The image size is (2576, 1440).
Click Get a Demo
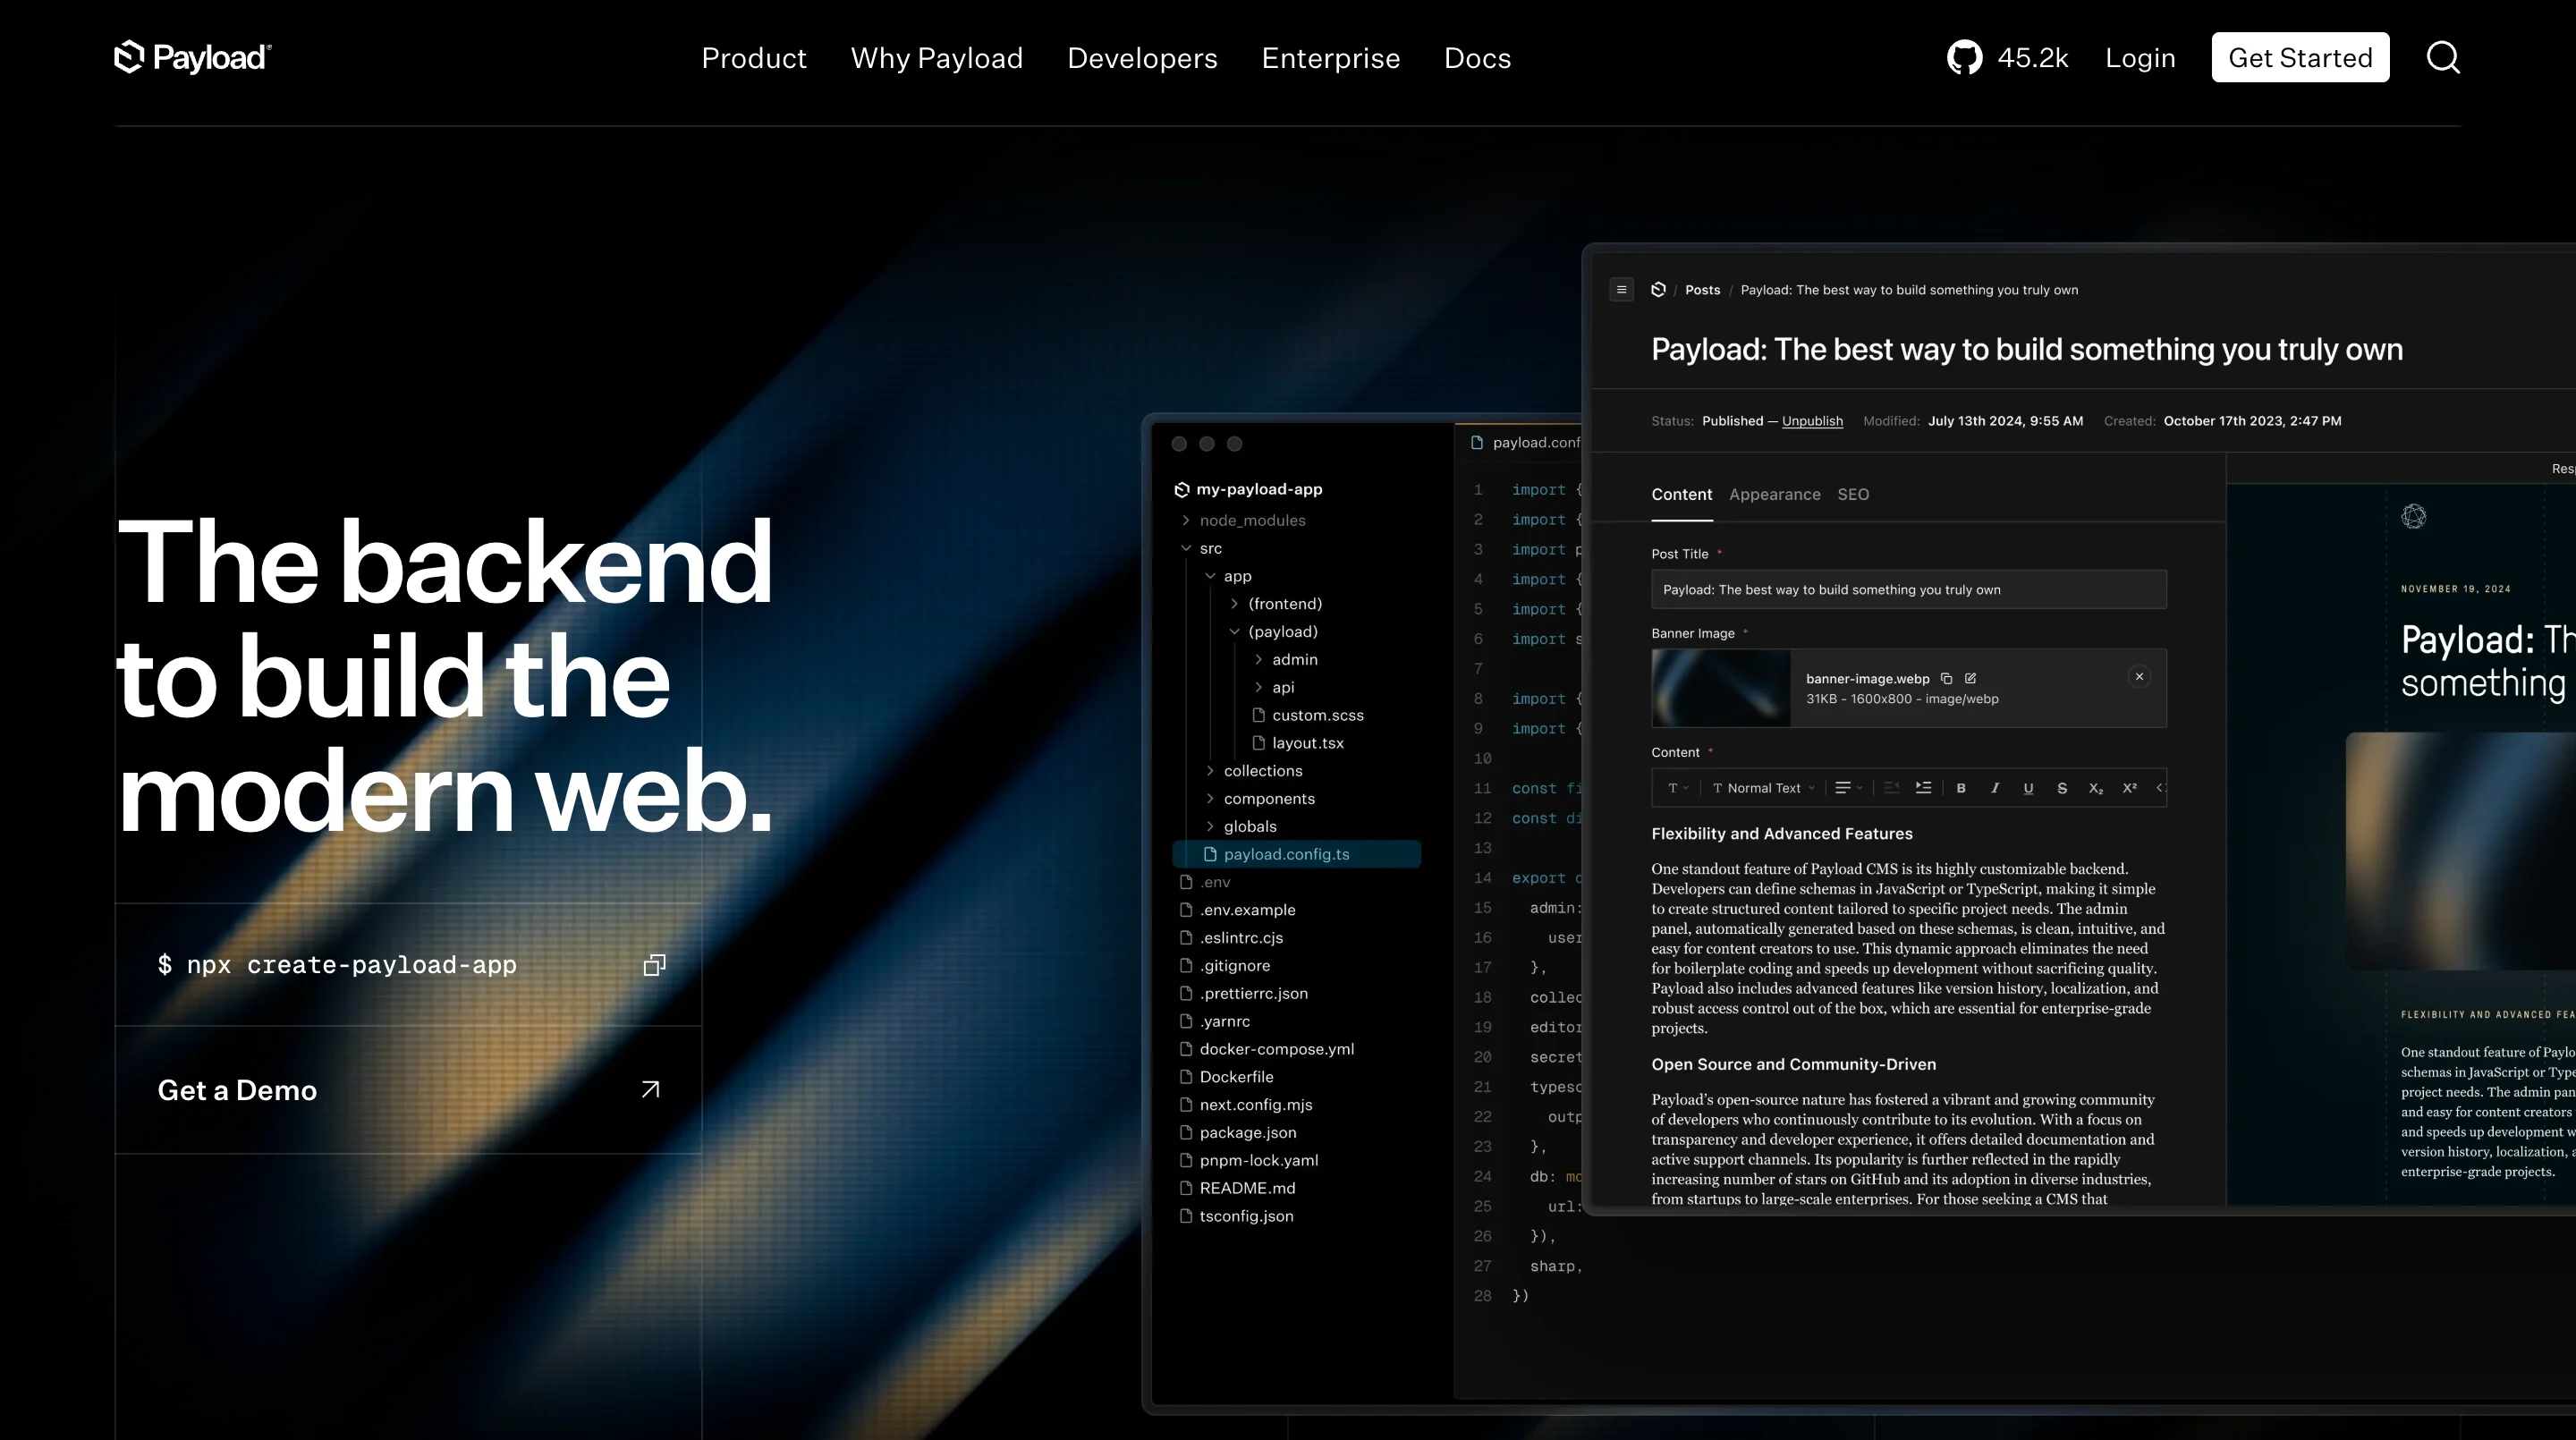point(408,1090)
